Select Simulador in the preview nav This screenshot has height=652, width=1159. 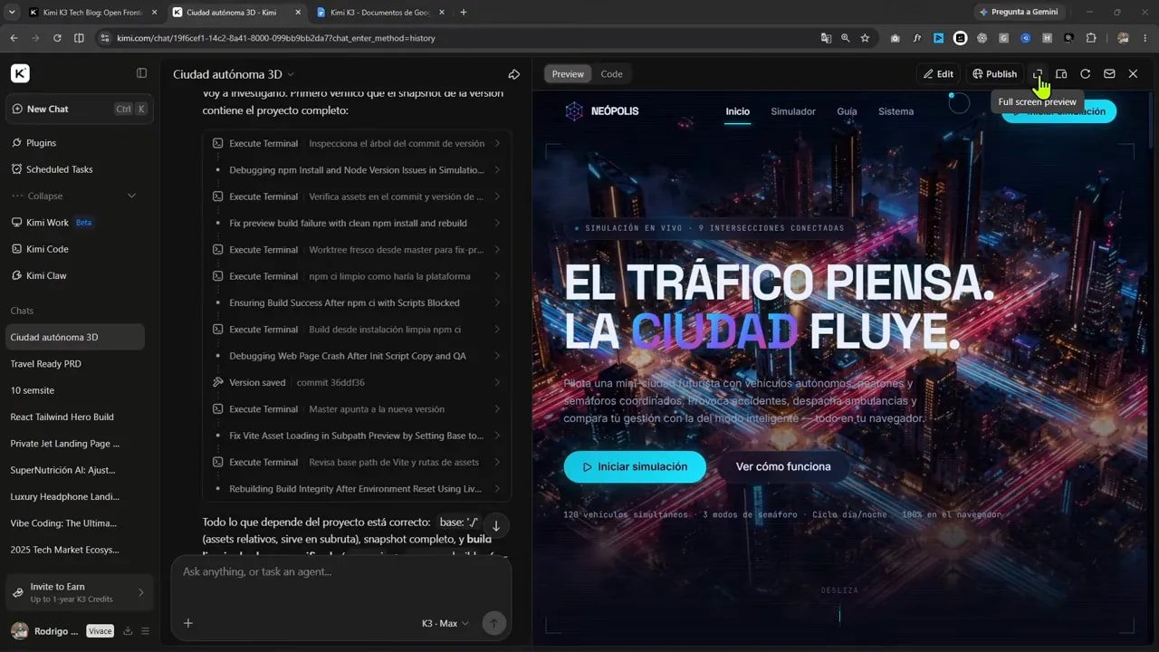[793, 111]
